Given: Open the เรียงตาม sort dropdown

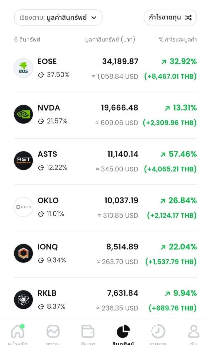Looking at the screenshot, I should (x=58, y=18).
